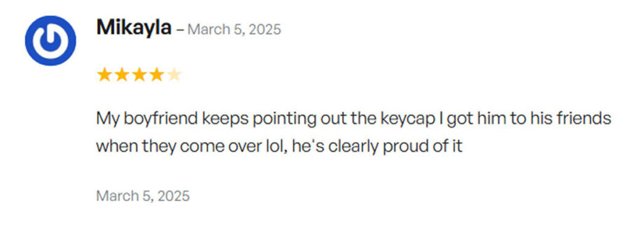This screenshot has height=248, width=630.
Task: Click the faded fifth rating star
Action: 174,74
